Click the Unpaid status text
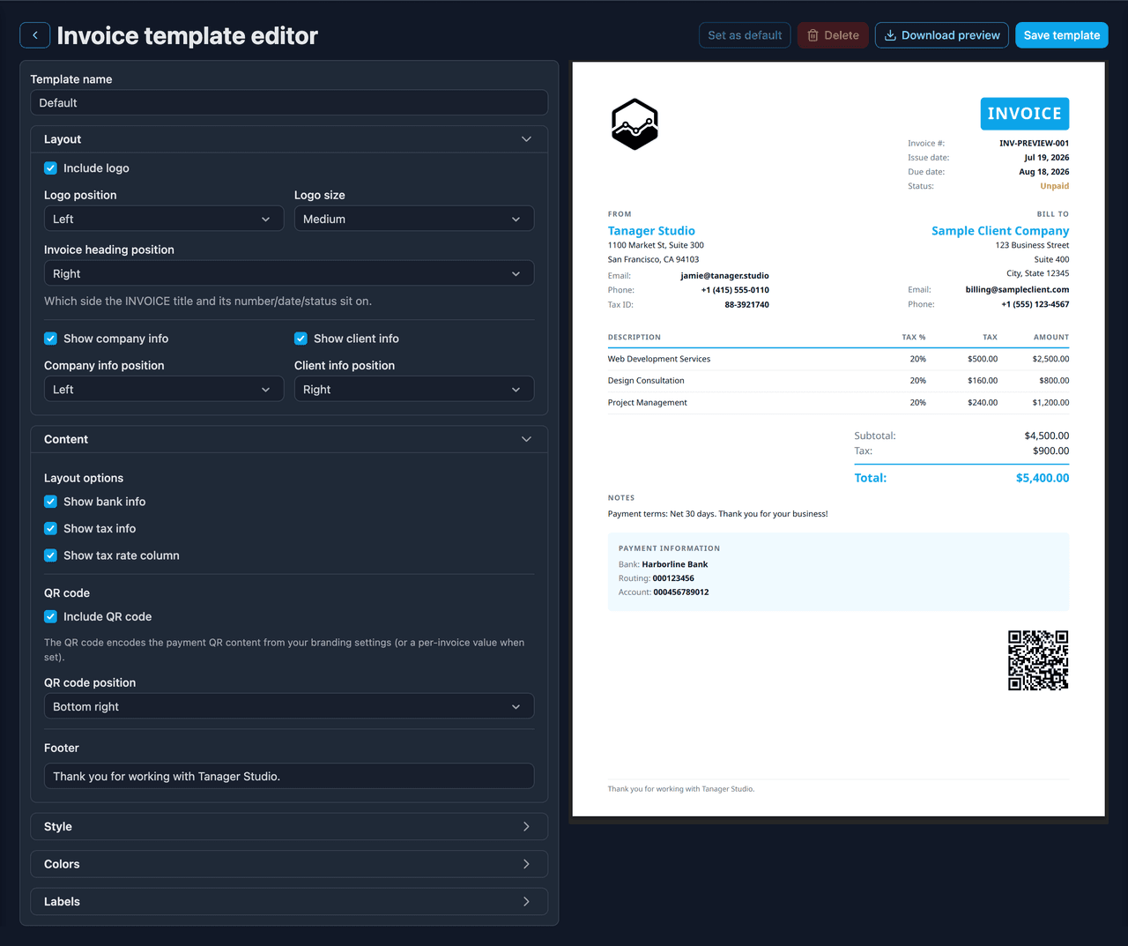 [x=1055, y=186]
